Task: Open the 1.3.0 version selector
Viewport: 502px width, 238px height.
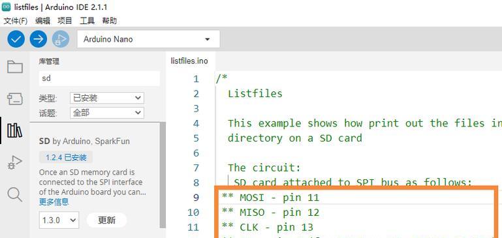Action: click(59, 220)
